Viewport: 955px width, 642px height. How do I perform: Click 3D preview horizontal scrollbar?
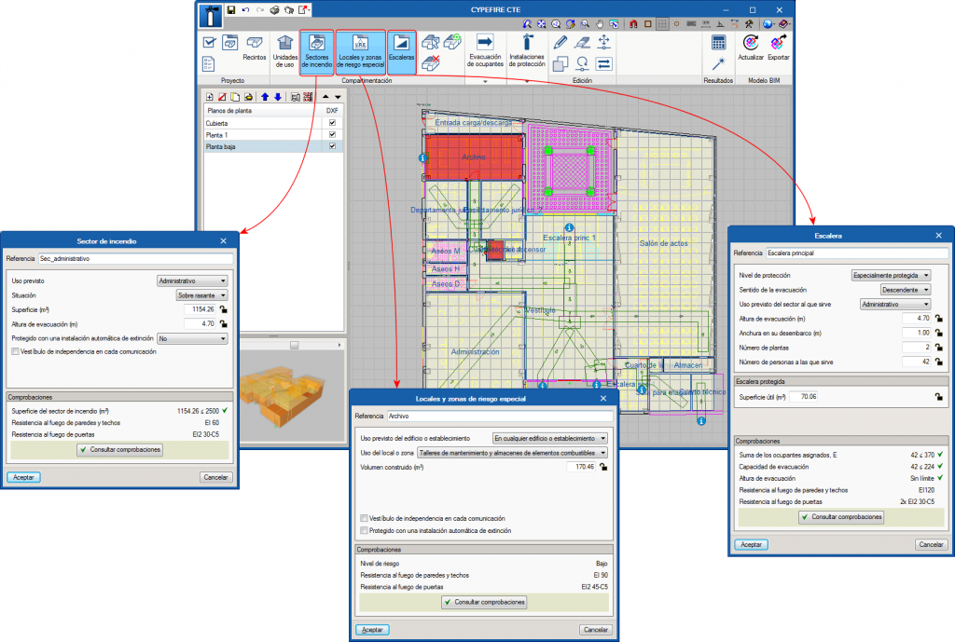point(292,345)
